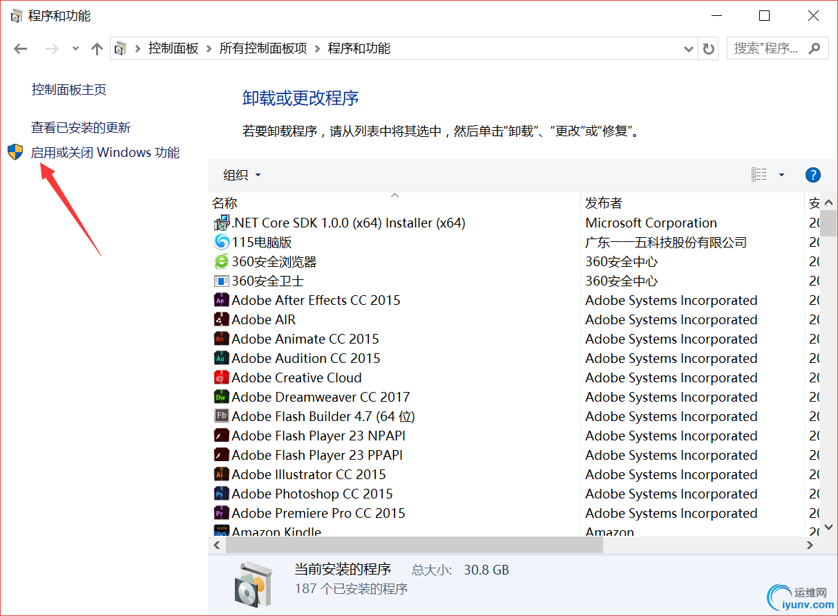838x616 pixels.
Task: Click the Adobe AIR icon
Action: pos(221,319)
